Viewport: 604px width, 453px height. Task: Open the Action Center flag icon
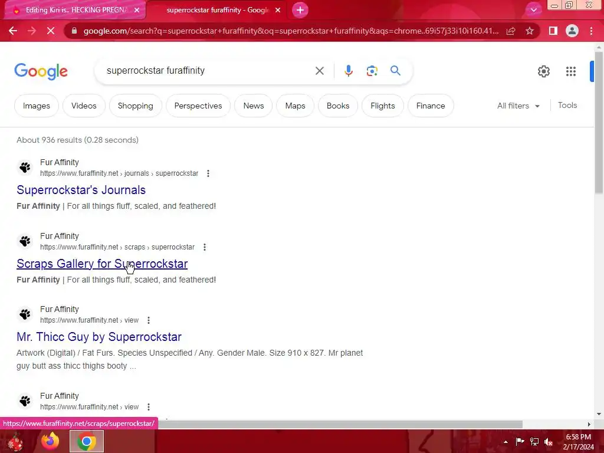click(x=520, y=442)
